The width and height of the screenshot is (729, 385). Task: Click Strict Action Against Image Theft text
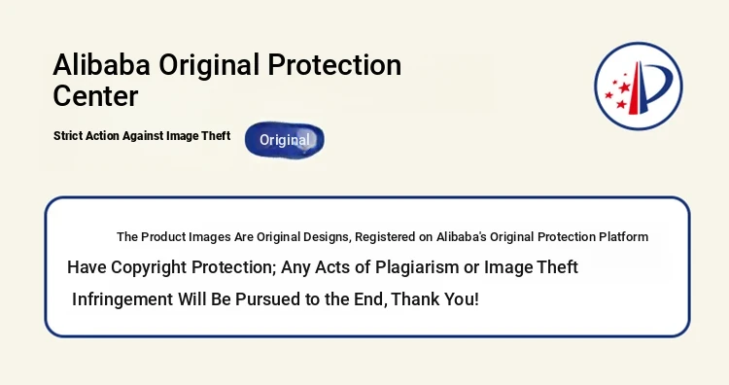pos(142,136)
